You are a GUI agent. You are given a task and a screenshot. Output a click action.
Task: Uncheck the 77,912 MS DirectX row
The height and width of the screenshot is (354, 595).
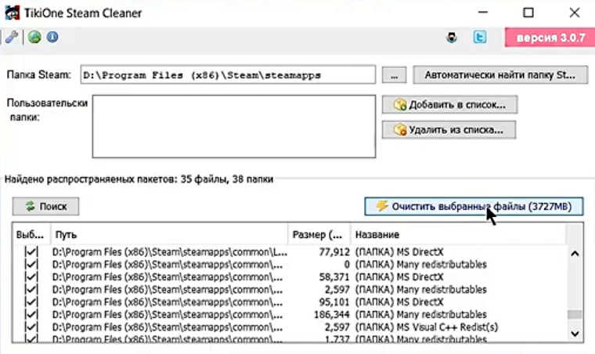(31, 252)
